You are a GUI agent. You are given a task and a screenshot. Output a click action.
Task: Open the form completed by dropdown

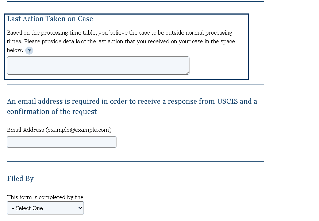tap(45, 208)
